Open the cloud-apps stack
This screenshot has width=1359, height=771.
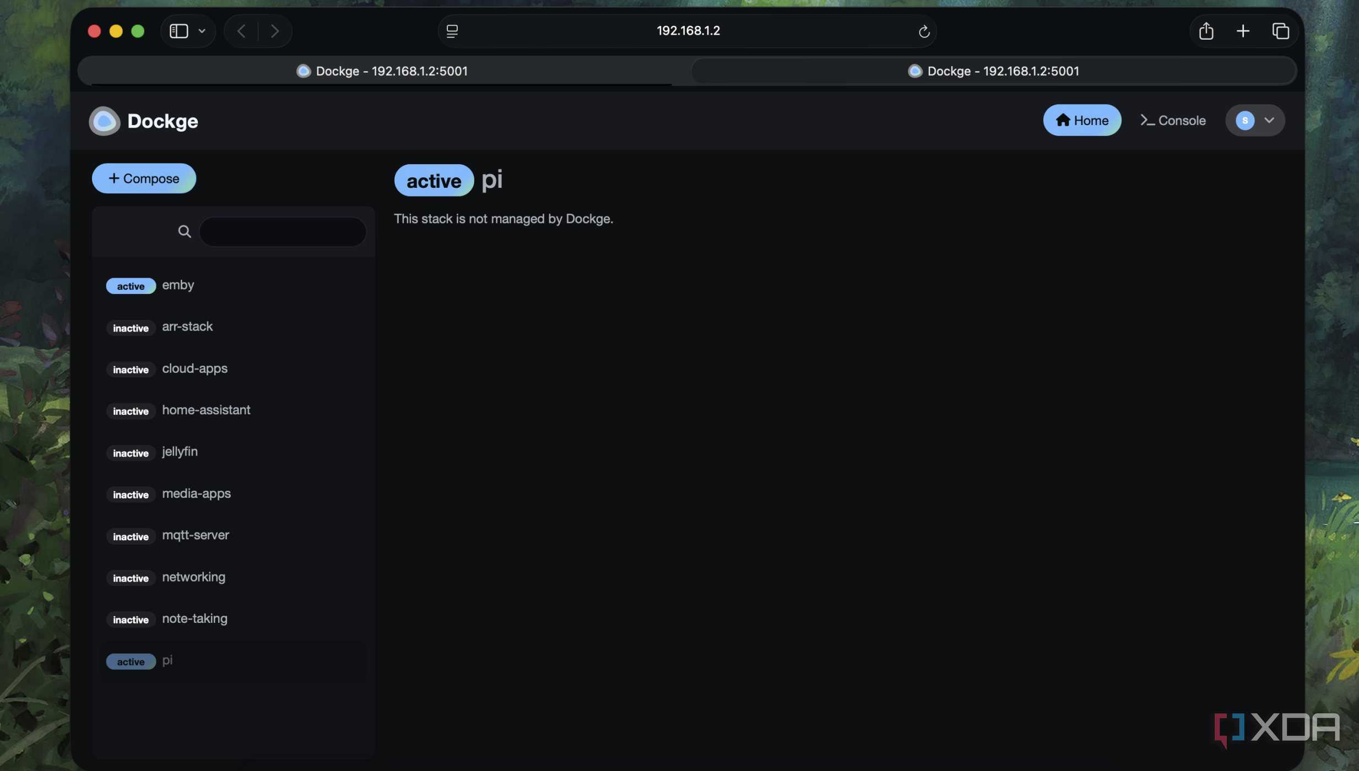234,369
